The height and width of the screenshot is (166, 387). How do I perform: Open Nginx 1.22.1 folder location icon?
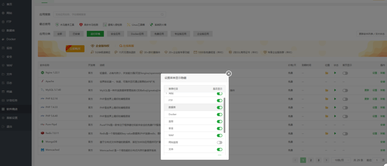pyautogui.click(x=327, y=73)
